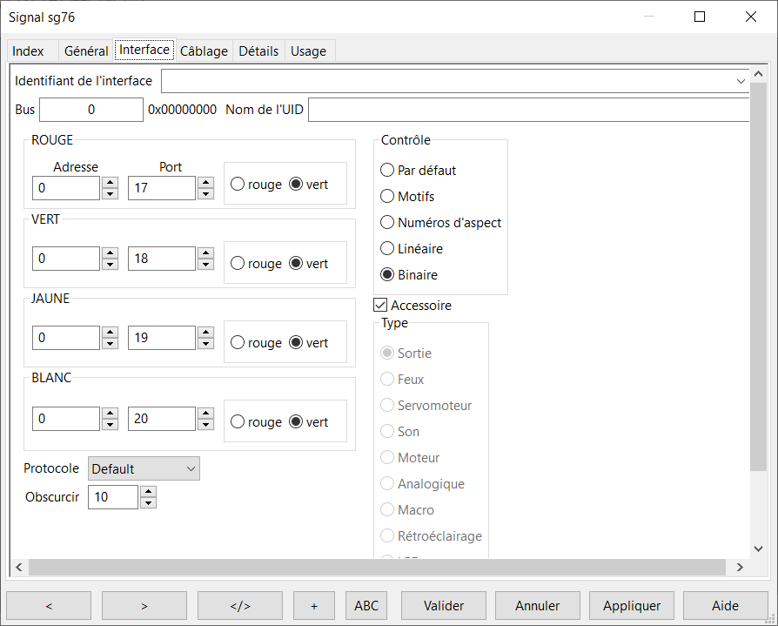The height and width of the screenshot is (626, 778).
Task: Click the horizontal scrollbar track
Action: pyautogui.click(x=374, y=567)
